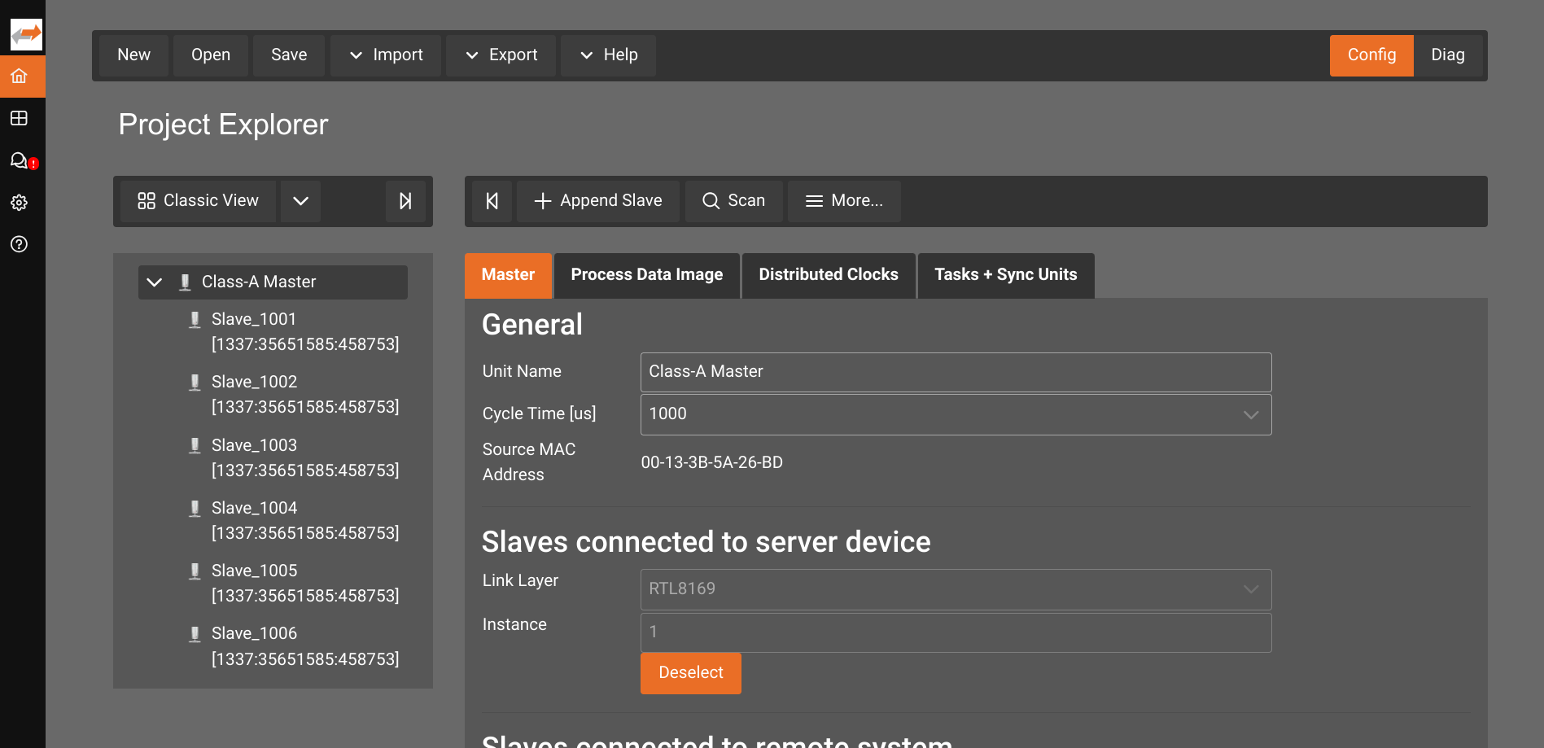This screenshot has height=748, width=1544.
Task: Open the messages icon with red alert
Action: [20, 160]
